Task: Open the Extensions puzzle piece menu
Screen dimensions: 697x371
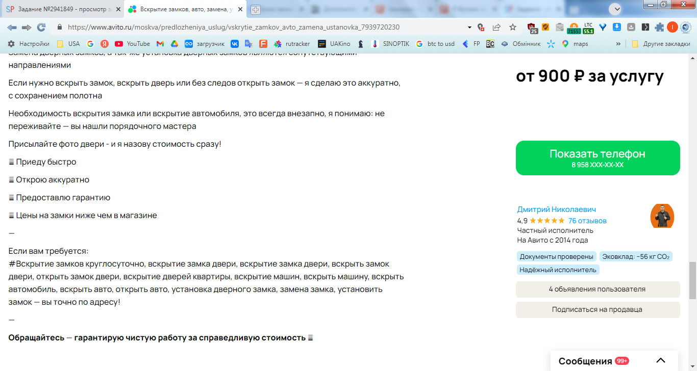Action: click(659, 28)
